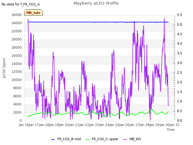193x145 pixels.
Task: Click the Mayberry pCO2 Profile chart title
Action: [x=96, y=3]
